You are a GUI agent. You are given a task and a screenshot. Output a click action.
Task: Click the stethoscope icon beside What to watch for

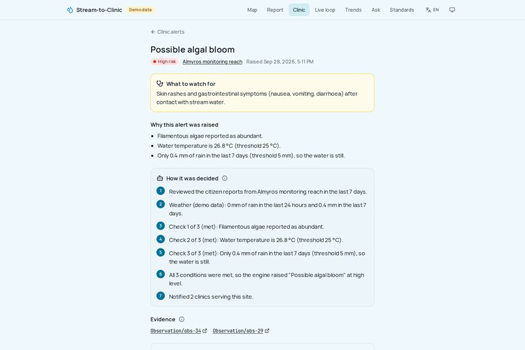coord(160,83)
